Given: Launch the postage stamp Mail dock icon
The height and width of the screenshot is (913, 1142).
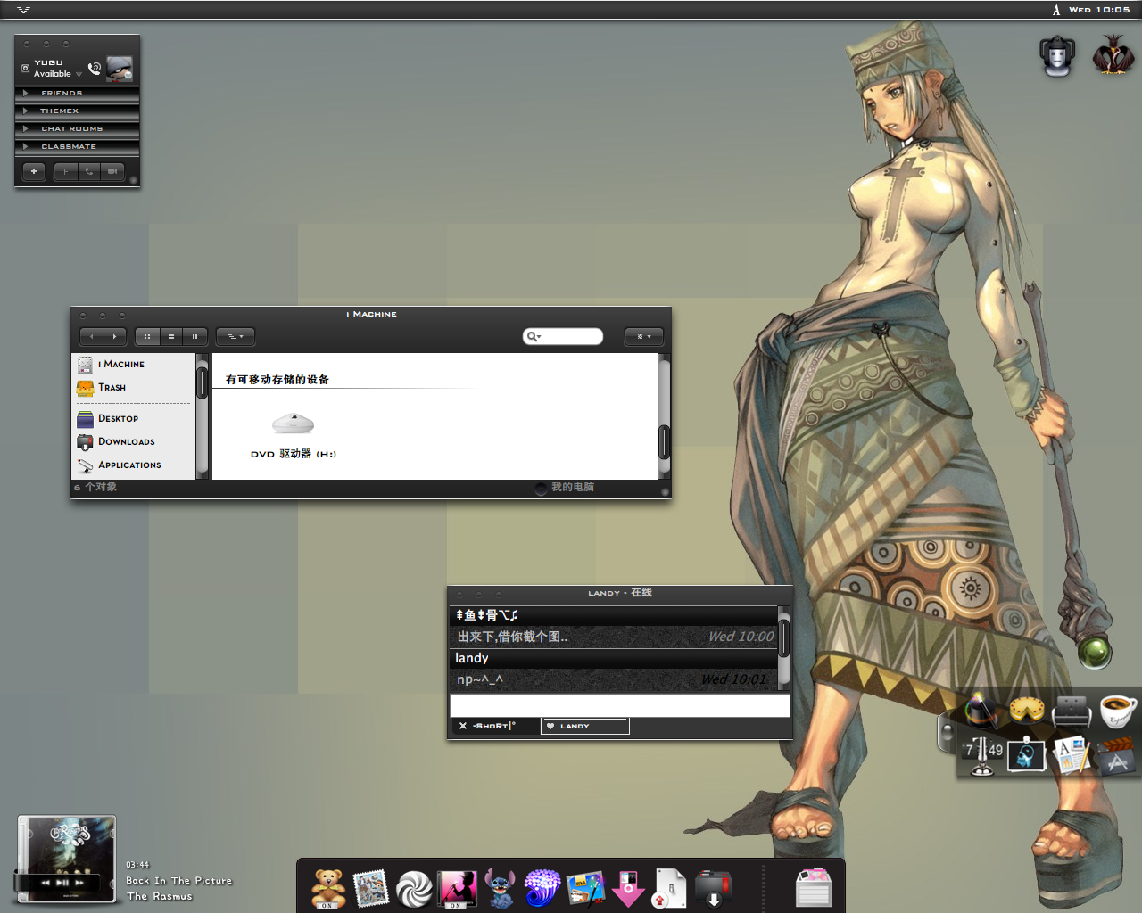Looking at the screenshot, I should pos(371,888).
